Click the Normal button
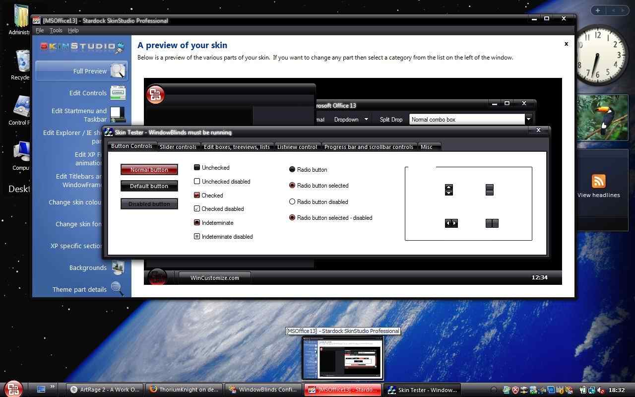The height and width of the screenshot is (397, 635). click(x=149, y=170)
